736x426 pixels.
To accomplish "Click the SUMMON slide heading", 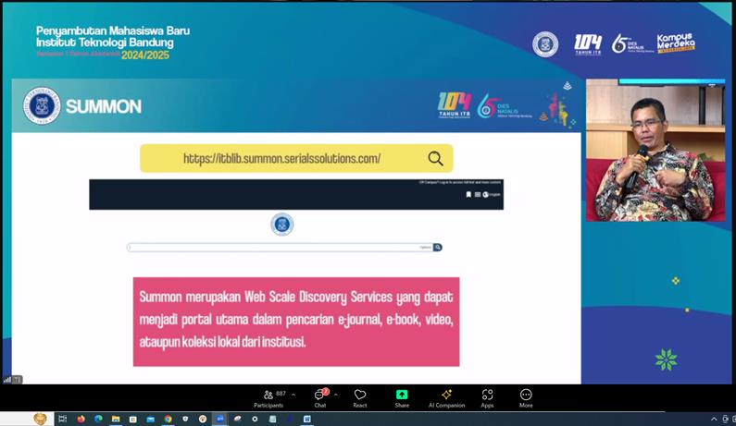I will (104, 106).
